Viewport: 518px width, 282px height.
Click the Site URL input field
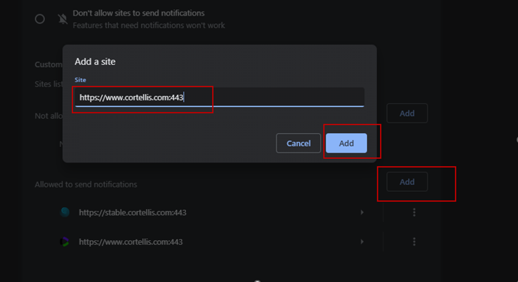coord(219,97)
